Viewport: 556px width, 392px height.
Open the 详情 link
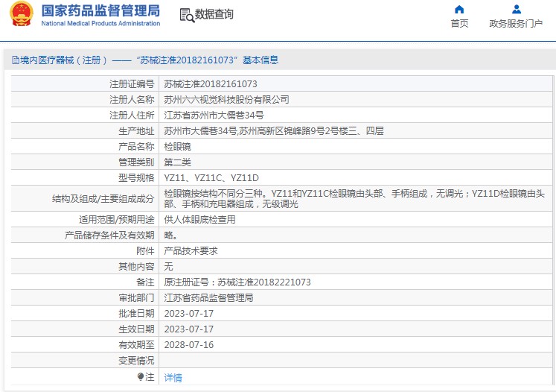[x=173, y=377]
